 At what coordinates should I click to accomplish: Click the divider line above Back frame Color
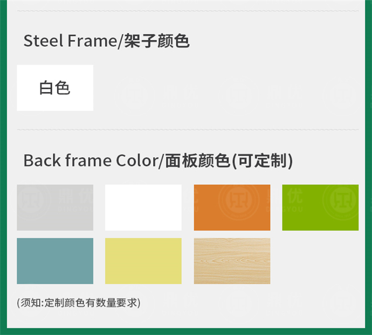tap(188, 130)
